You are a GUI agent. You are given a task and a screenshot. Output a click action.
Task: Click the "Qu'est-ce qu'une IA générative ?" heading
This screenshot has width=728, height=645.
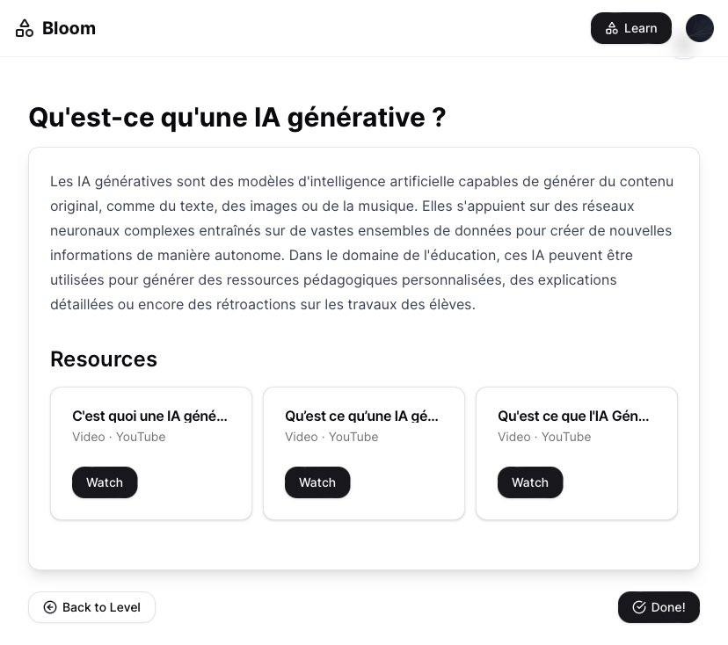(x=237, y=117)
